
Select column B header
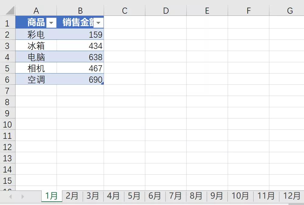(x=80, y=11)
